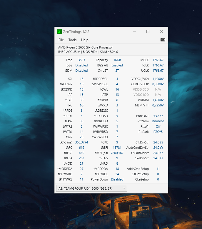Click the CsOdtDrvStr label
The image size is (202, 229).
(x=140, y=153)
